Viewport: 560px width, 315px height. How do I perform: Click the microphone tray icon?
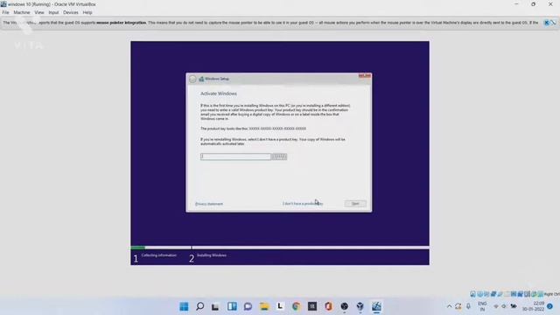coord(468,306)
